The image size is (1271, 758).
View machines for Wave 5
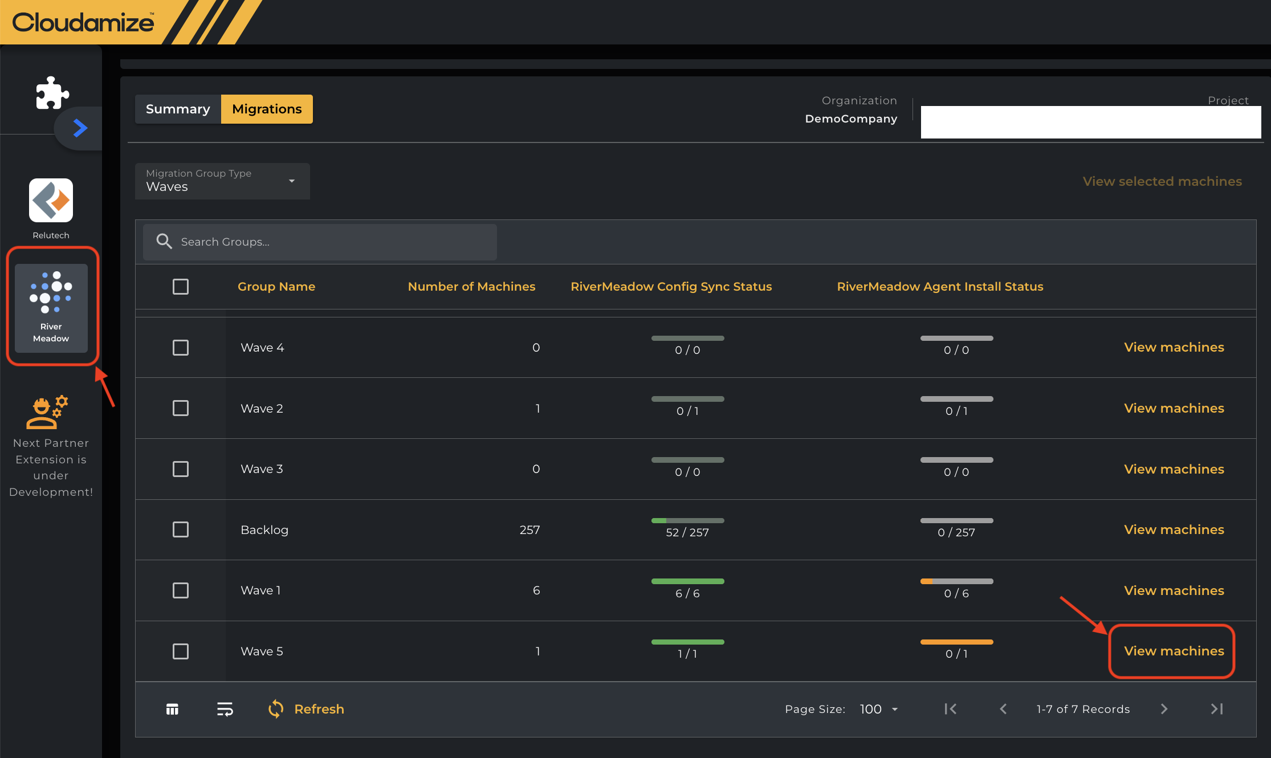[x=1174, y=651]
